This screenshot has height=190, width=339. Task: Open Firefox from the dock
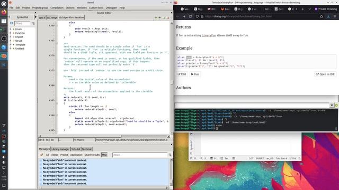[4, 12]
